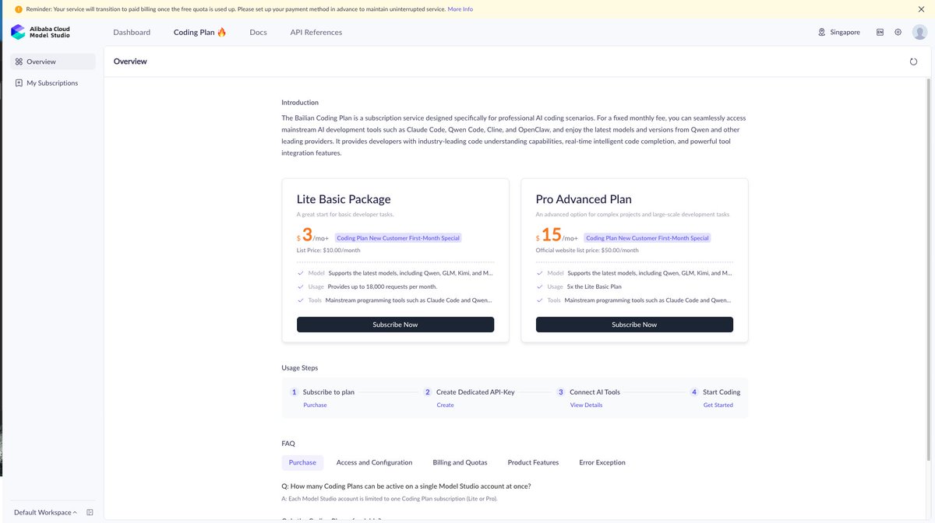Click the Lite Basic Package title

[344, 199]
